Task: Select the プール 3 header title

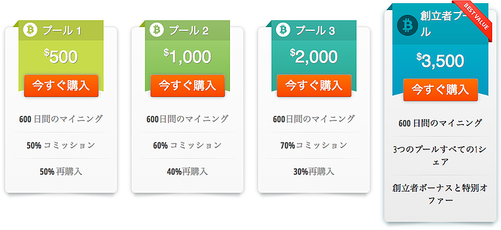Action: [315, 31]
